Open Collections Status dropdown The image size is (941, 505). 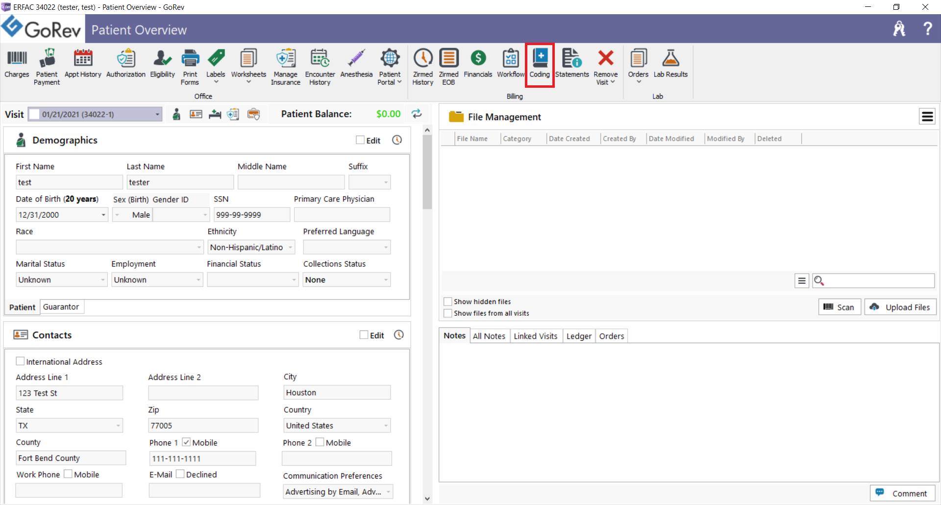tap(386, 280)
